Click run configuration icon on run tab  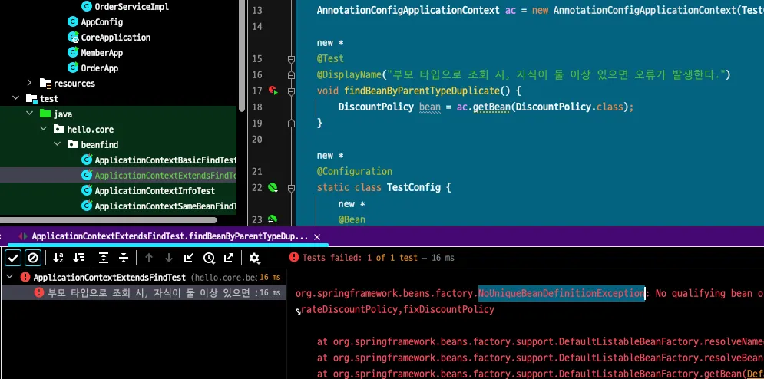point(23,237)
